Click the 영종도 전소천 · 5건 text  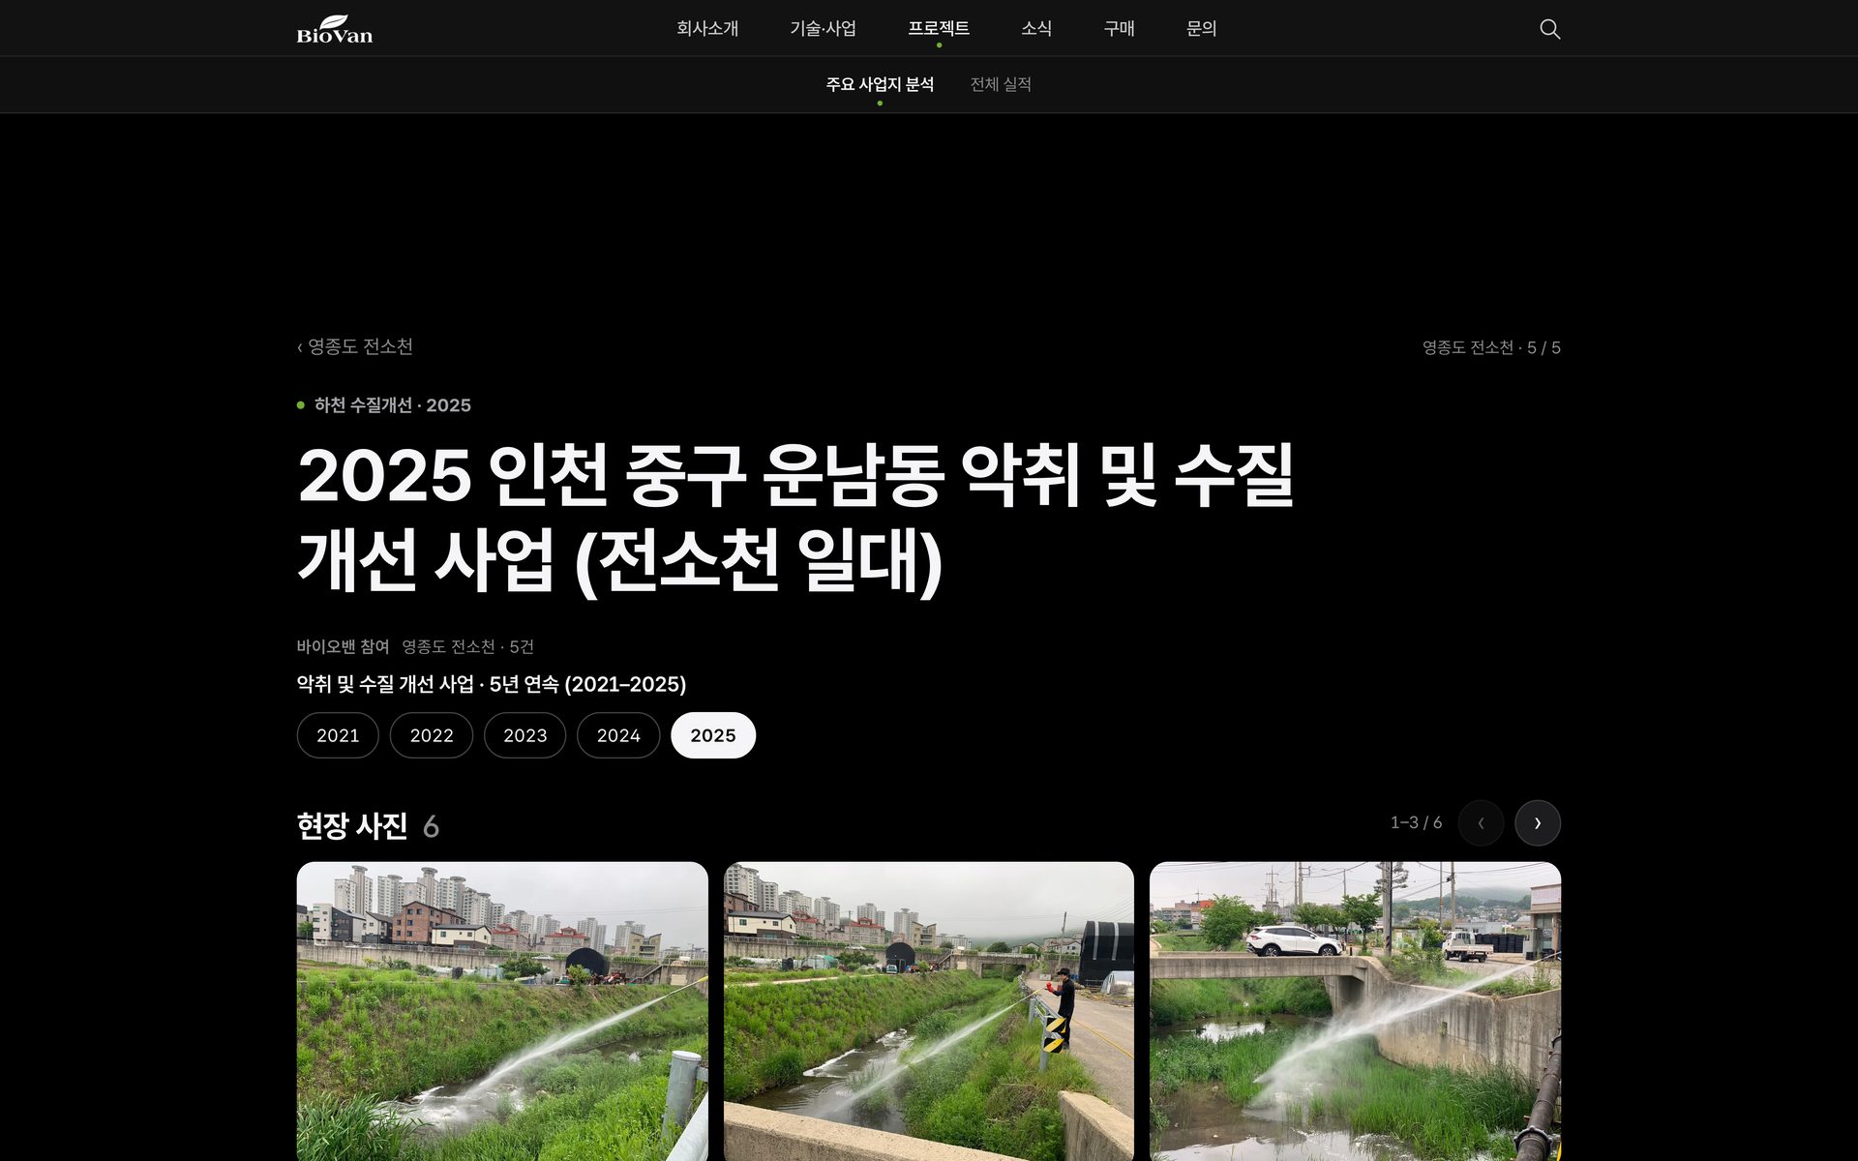pos(468,646)
